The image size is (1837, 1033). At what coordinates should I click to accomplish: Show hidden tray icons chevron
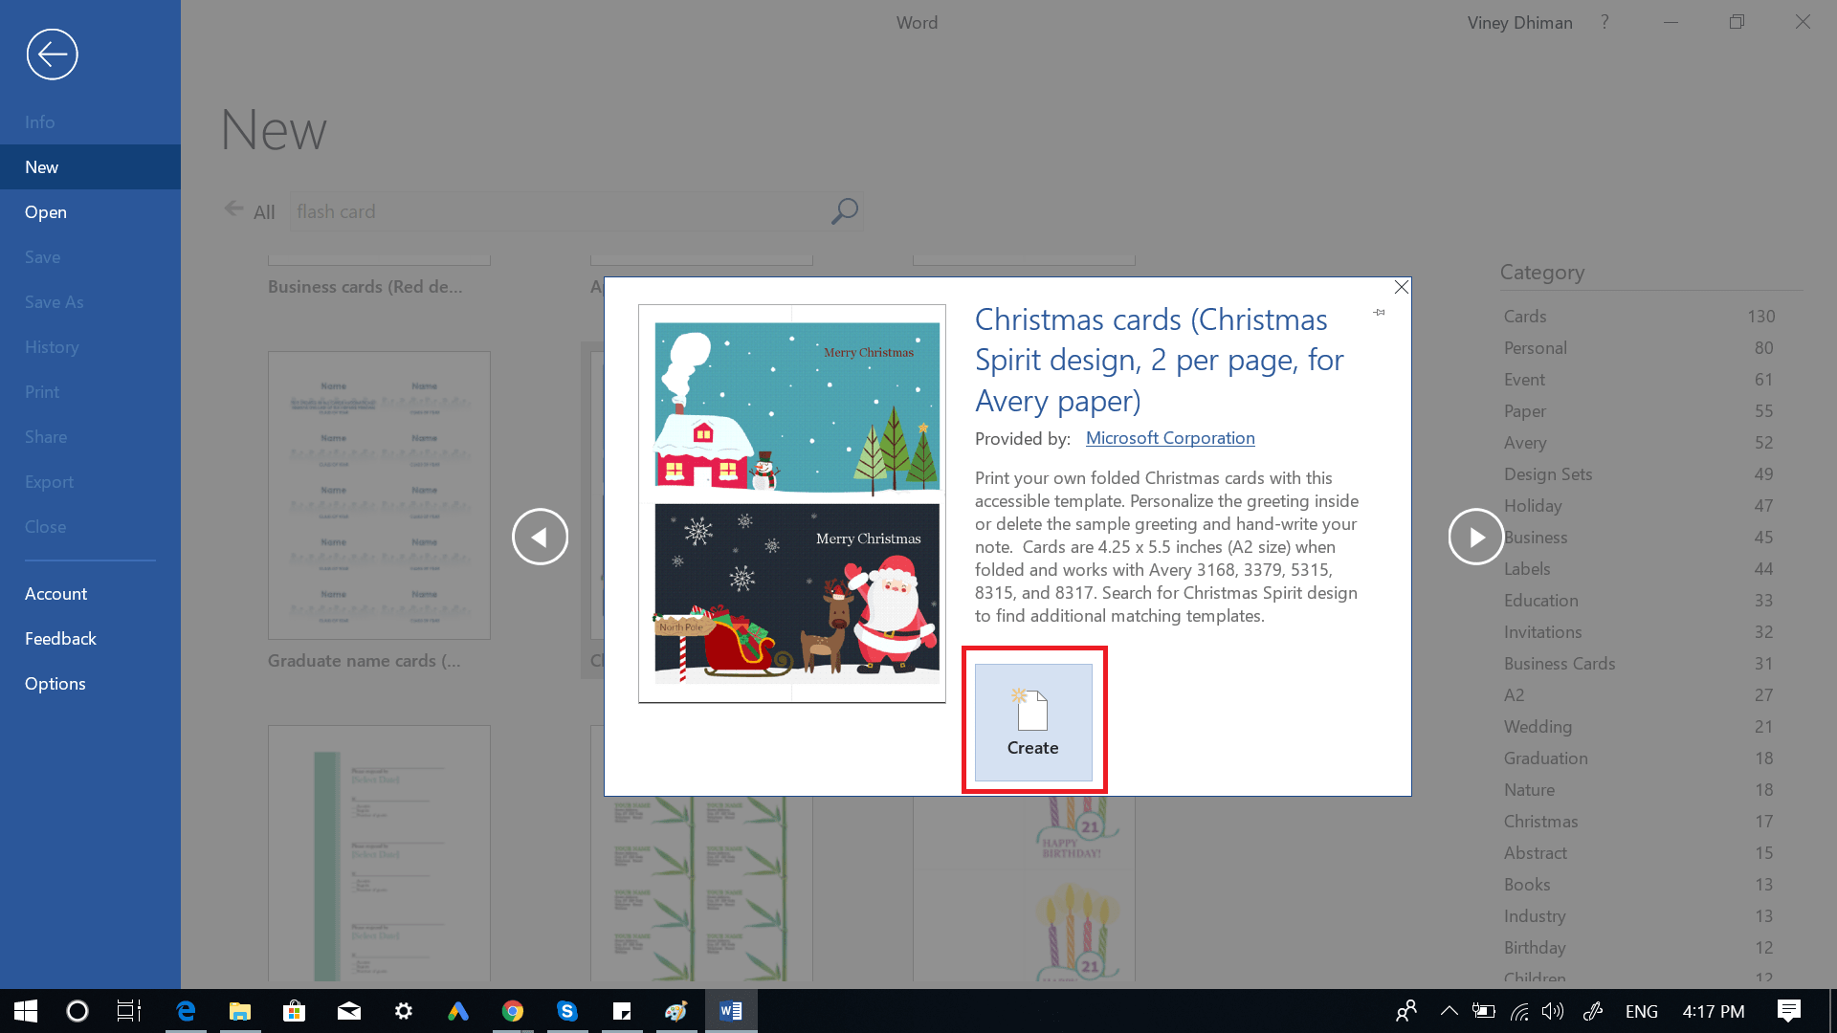coord(1450,1011)
